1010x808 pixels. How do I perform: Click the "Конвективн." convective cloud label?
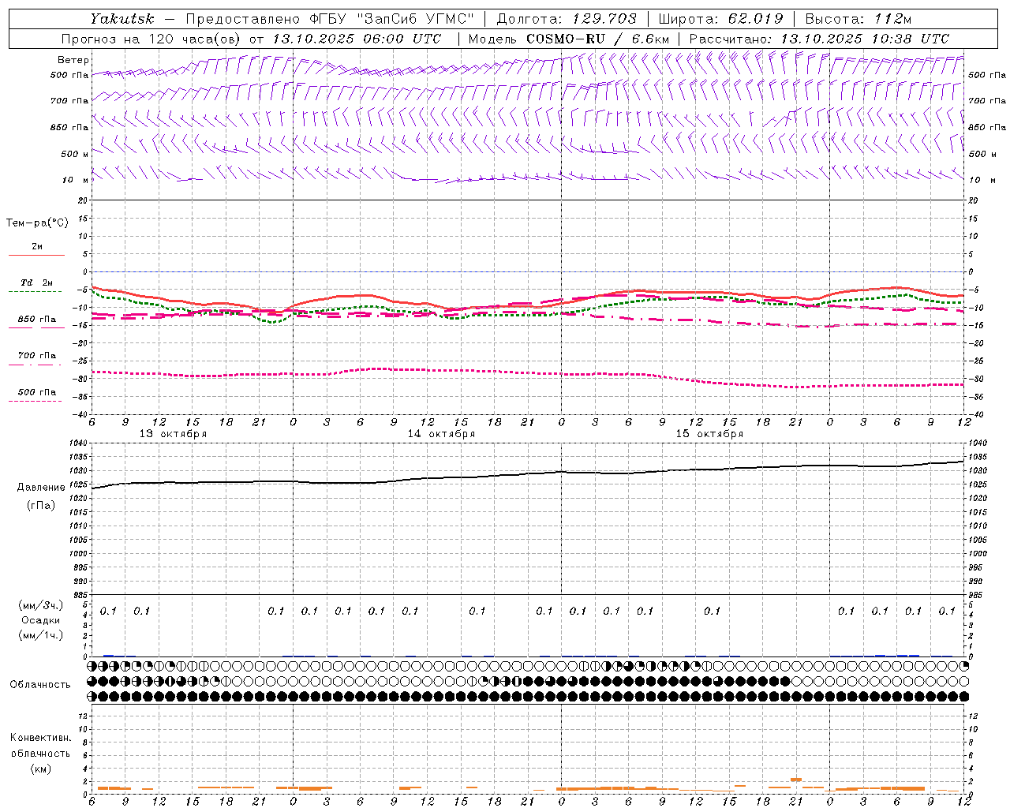tap(40, 738)
